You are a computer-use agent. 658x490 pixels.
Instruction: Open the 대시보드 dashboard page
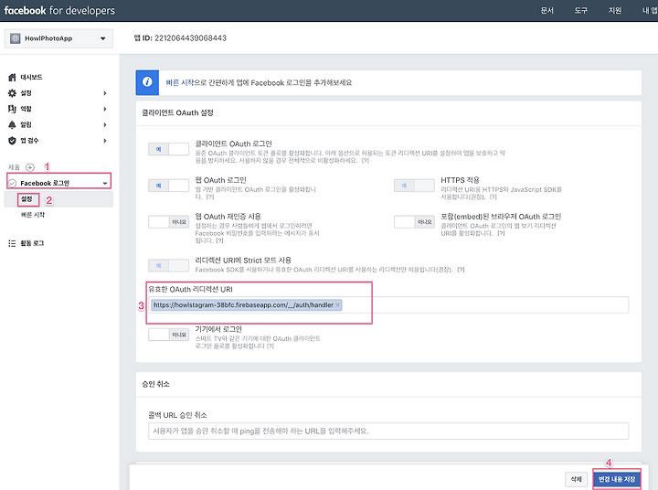tap(31, 78)
